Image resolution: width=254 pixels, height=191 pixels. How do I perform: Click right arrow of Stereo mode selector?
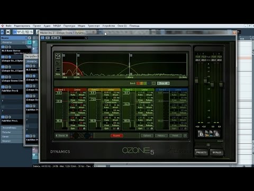(x=67, y=135)
